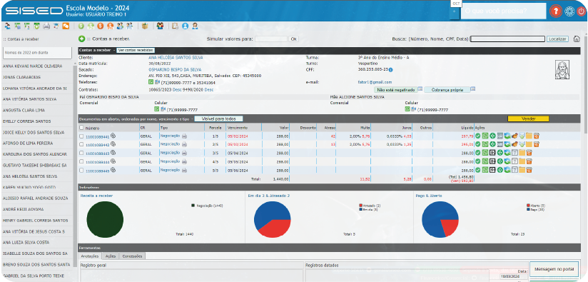Click the orange trash icon in the 1/5 row

(536, 136)
